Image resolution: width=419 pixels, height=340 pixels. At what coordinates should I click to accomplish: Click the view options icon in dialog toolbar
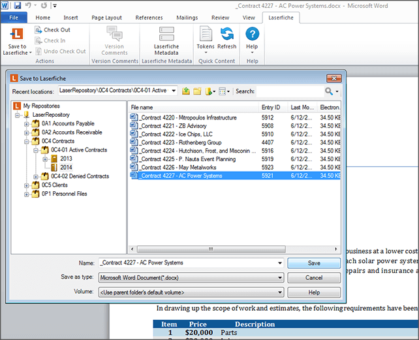pos(222,91)
